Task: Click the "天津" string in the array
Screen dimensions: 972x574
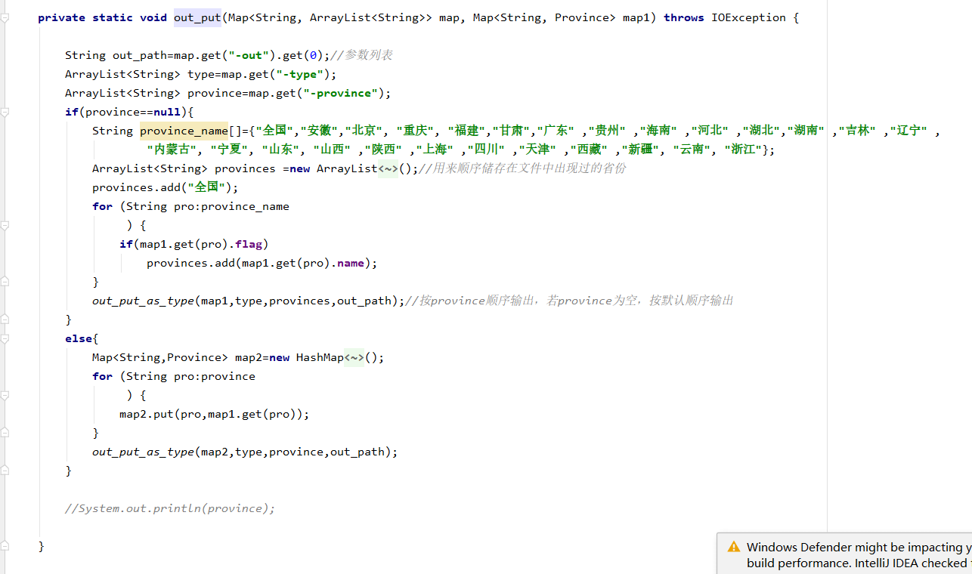Action: tap(537, 150)
